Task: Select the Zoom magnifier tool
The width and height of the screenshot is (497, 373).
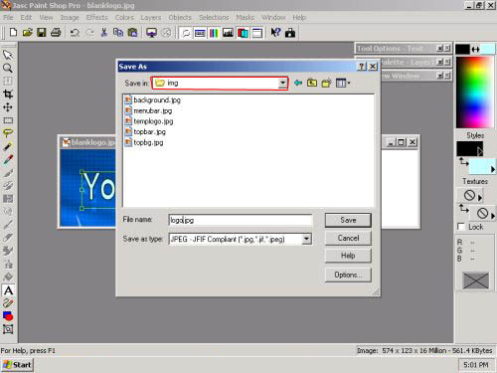Action: coord(8,69)
